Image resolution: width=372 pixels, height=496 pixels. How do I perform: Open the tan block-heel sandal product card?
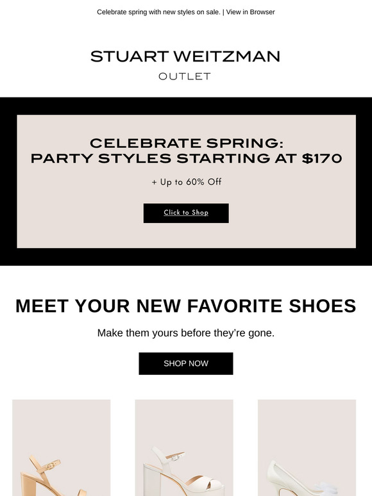tap(62, 447)
